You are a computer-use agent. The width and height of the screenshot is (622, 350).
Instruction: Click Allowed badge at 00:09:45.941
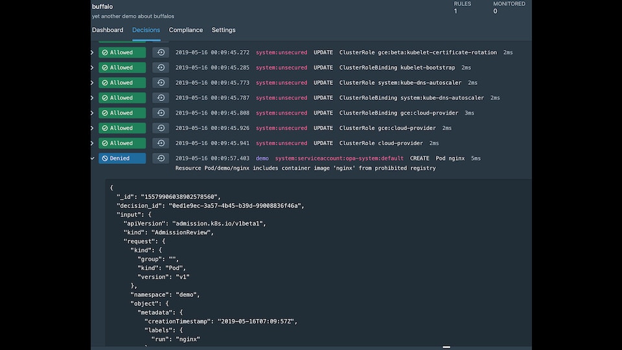point(122,143)
